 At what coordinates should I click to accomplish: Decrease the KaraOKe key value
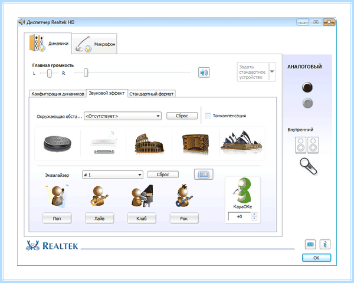click(x=254, y=218)
